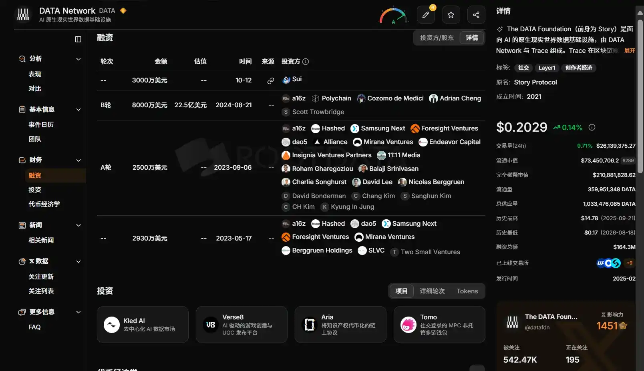Click the @datafdn X account handle
This screenshot has width=644, height=371.
(x=537, y=327)
